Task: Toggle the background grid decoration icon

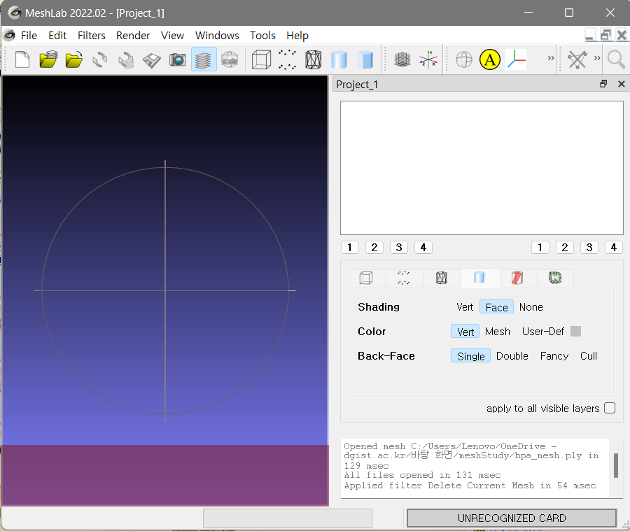Action: click(402, 60)
